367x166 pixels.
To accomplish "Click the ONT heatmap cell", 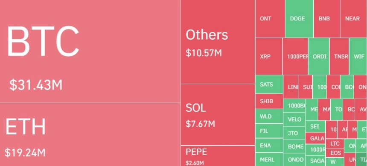I will click(270, 18).
